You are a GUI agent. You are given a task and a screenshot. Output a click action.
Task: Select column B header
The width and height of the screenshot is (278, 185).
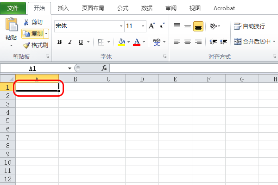tap(76, 79)
